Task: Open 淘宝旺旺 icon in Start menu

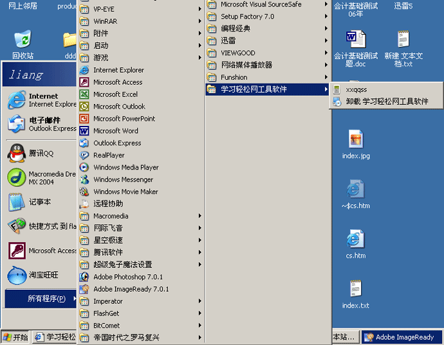Action: [x=17, y=275]
